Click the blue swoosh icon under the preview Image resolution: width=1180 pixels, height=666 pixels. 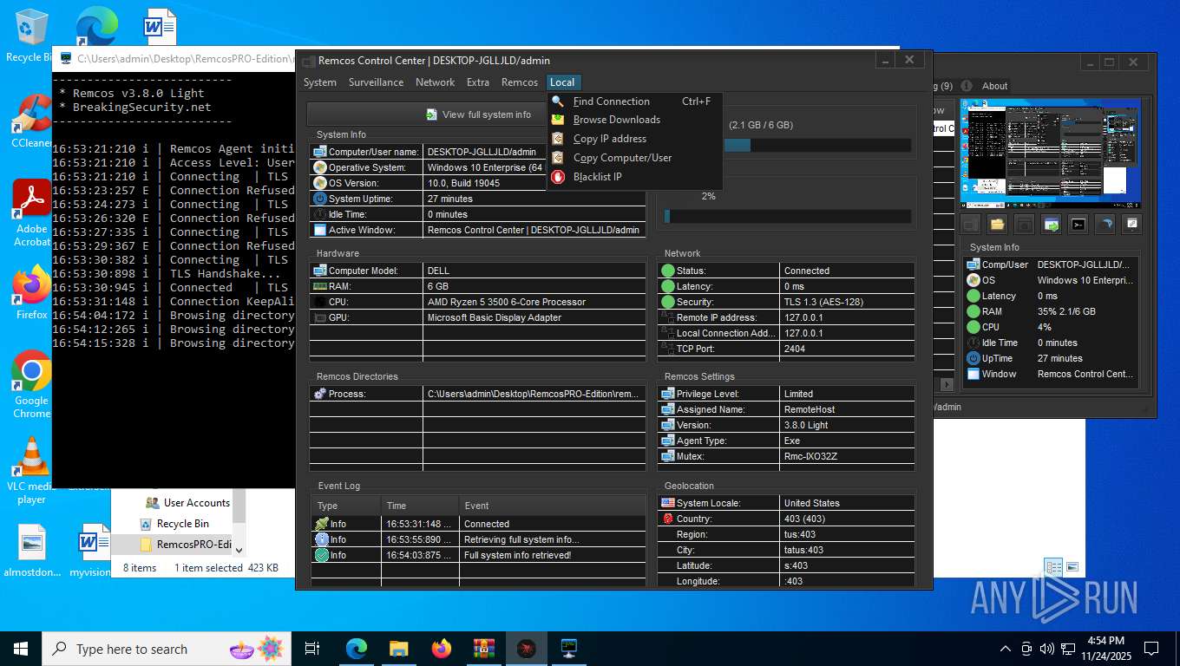pos(1105,225)
